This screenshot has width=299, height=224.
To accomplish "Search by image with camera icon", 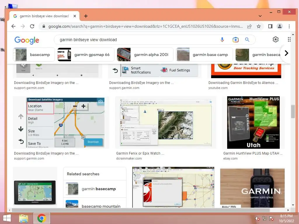I will (x=236, y=40).
